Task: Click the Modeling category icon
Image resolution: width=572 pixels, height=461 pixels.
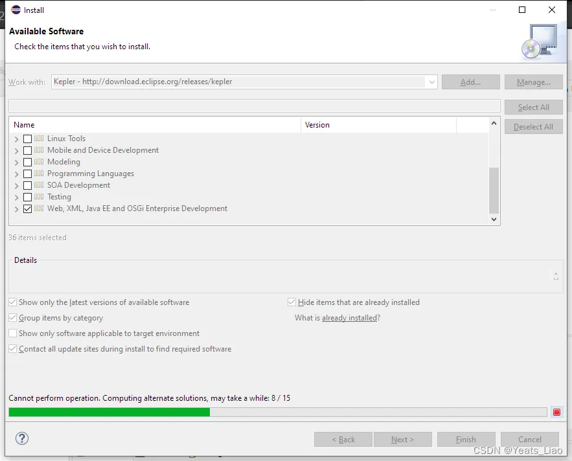Action: point(39,162)
